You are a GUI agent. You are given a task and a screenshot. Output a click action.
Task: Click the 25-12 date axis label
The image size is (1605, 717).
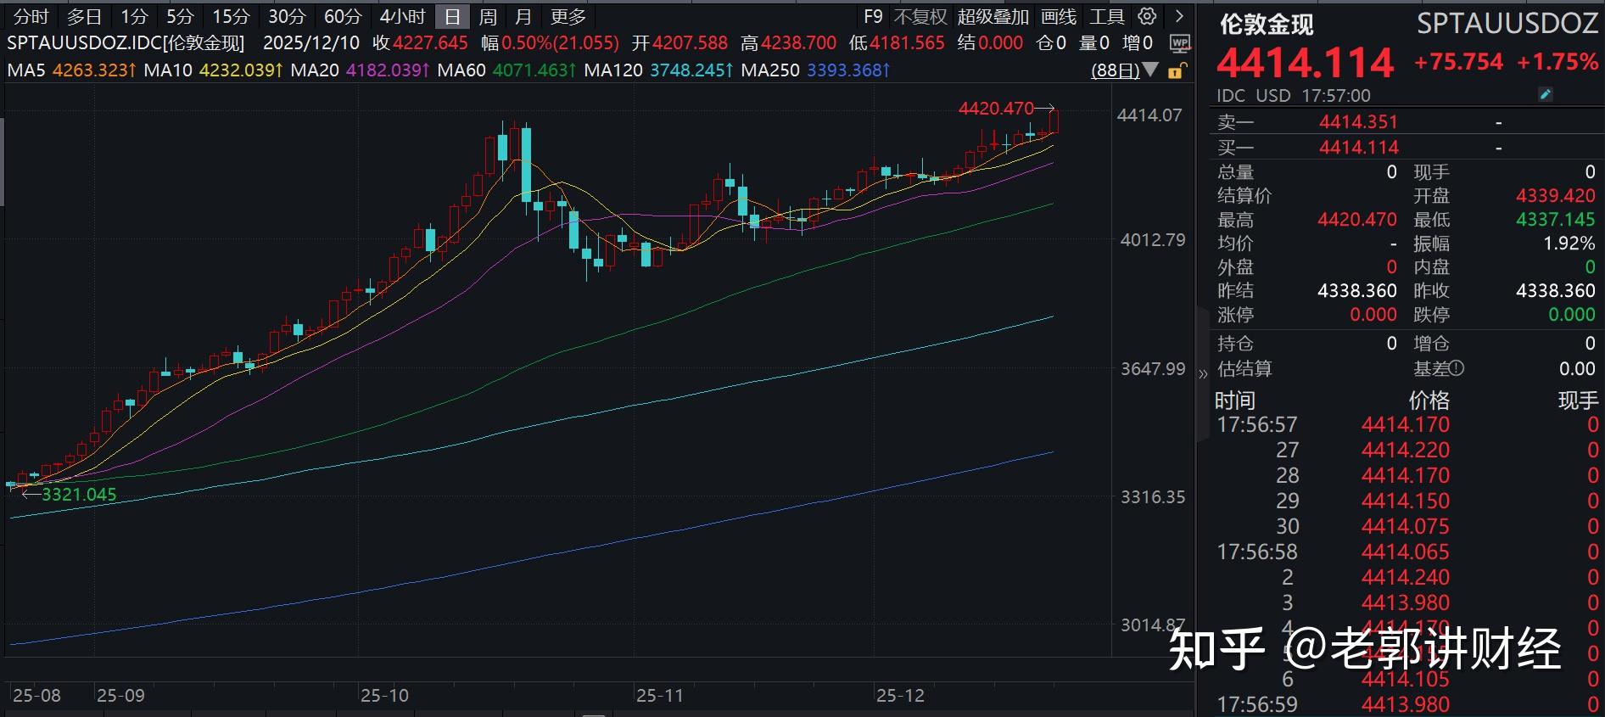(900, 695)
